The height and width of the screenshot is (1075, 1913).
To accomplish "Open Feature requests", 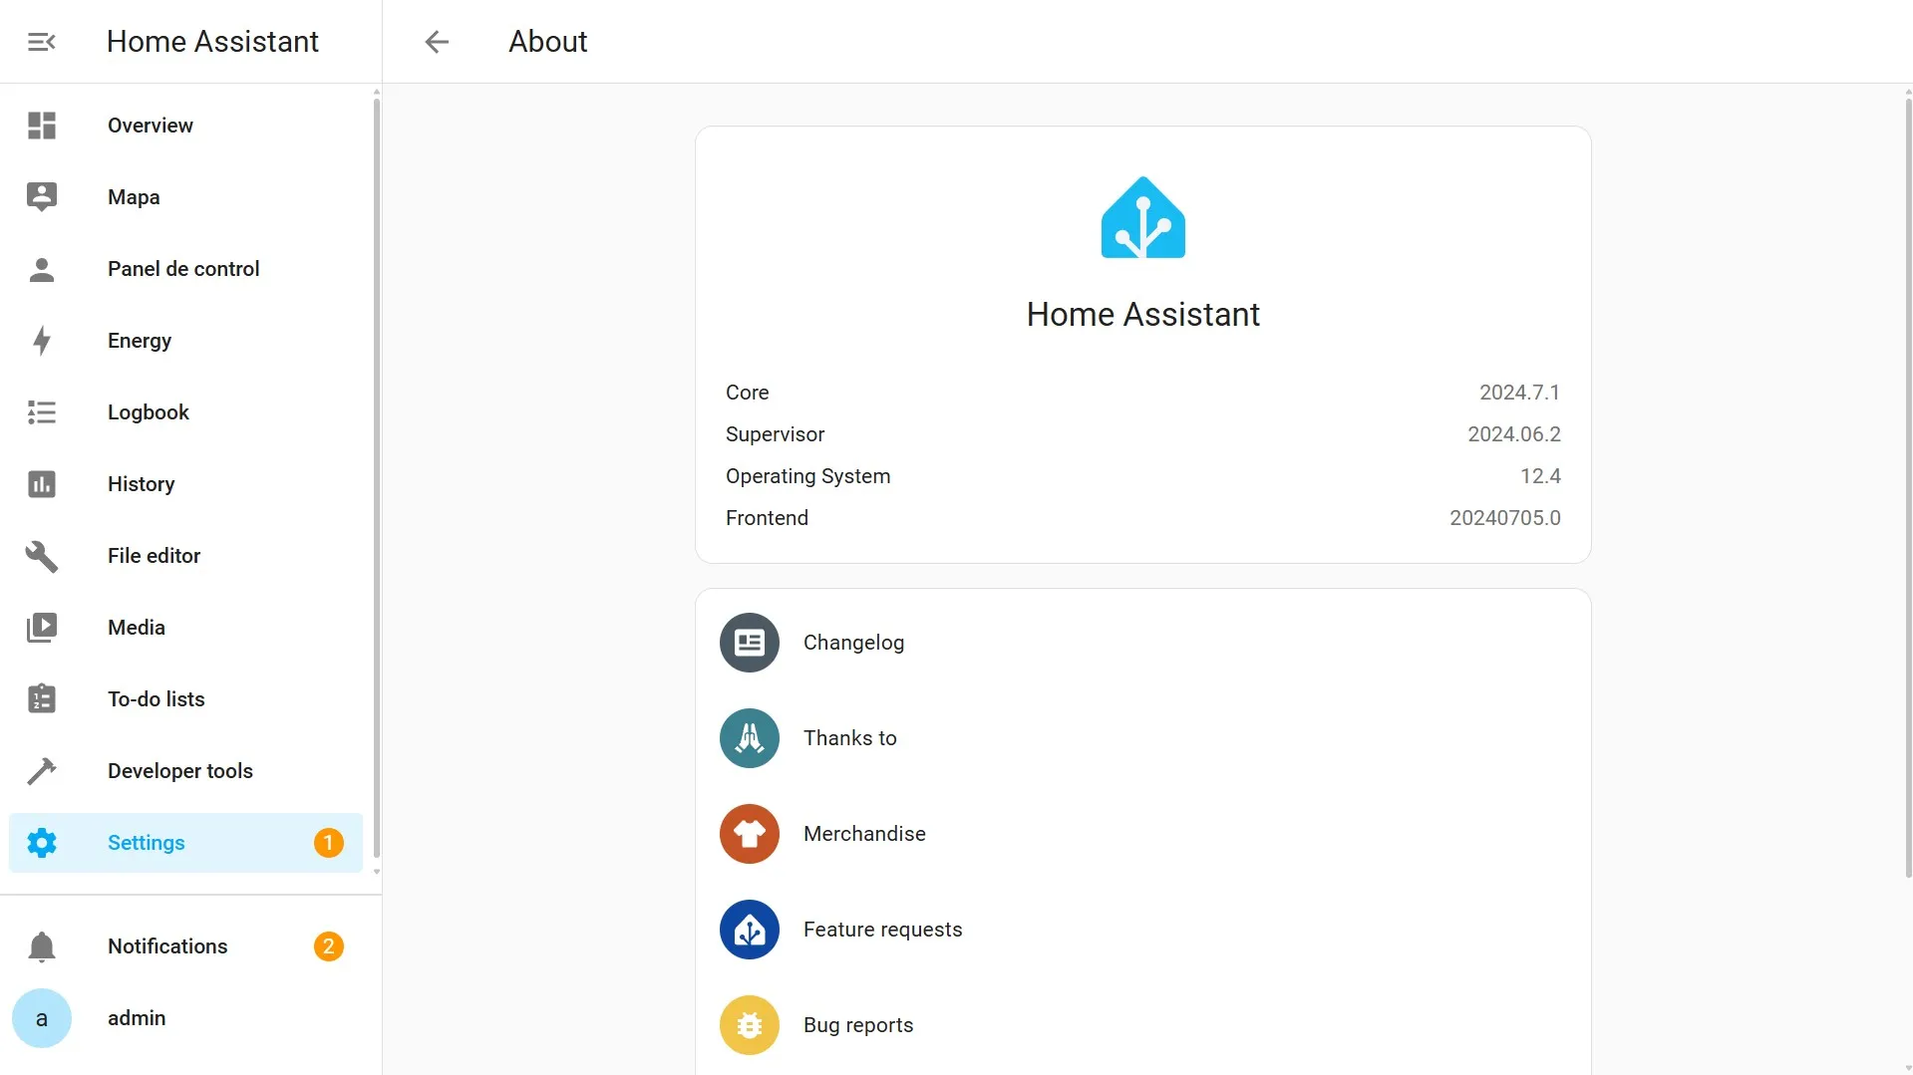I will point(1143,930).
